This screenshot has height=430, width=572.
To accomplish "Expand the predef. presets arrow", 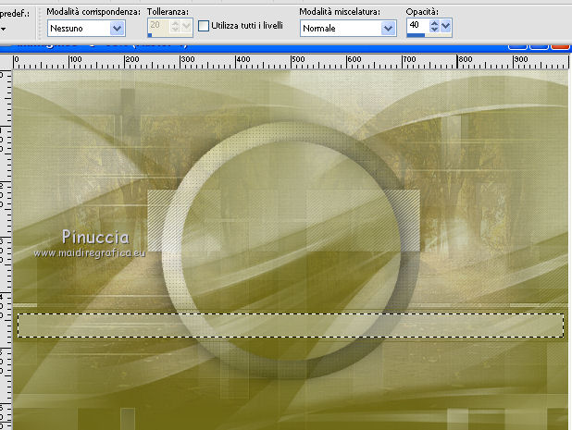I will [x=3, y=29].
